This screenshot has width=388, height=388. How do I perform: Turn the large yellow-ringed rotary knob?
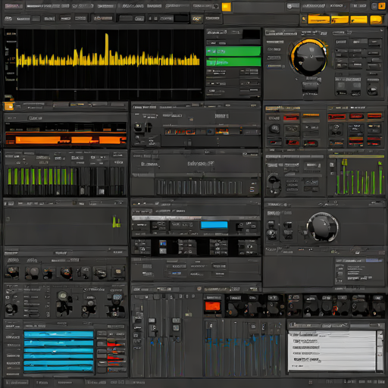pyautogui.click(x=309, y=57)
